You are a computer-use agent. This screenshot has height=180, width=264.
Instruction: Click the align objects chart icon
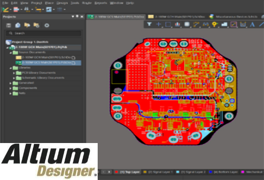[177, 24]
